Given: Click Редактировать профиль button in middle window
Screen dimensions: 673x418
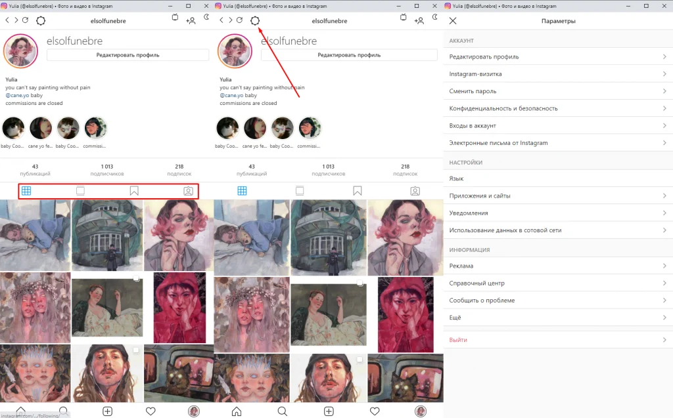Looking at the screenshot, I should click(x=349, y=55).
